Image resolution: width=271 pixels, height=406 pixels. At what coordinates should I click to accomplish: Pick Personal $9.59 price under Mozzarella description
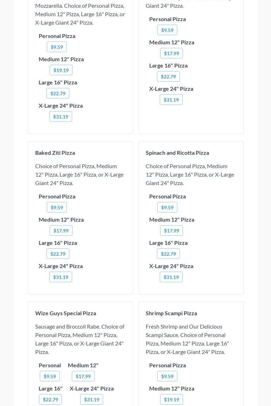point(57,47)
